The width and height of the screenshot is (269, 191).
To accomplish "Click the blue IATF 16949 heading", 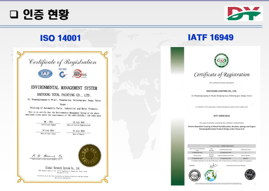I will click(211, 37).
